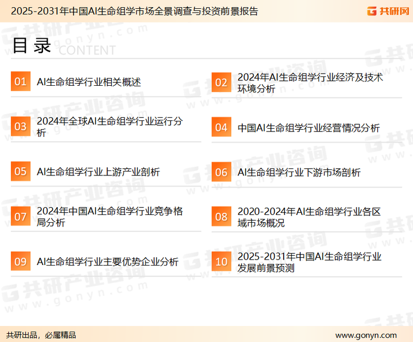Click the orange 03 number badge

[20, 126]
